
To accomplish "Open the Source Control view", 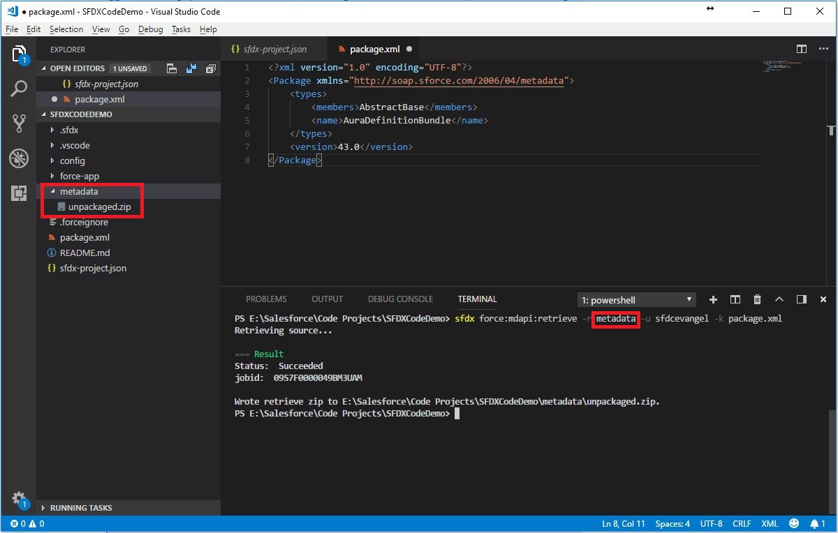I will tap(19, 123).
